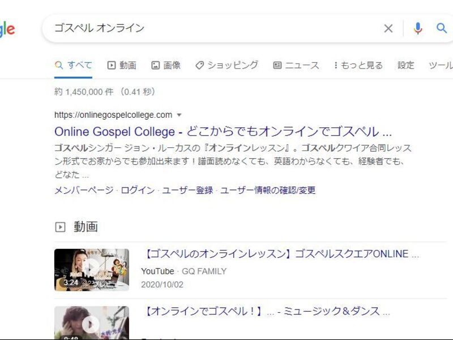Switch to the 画像 images tab
Screen dimensions: 453x340
166,65
